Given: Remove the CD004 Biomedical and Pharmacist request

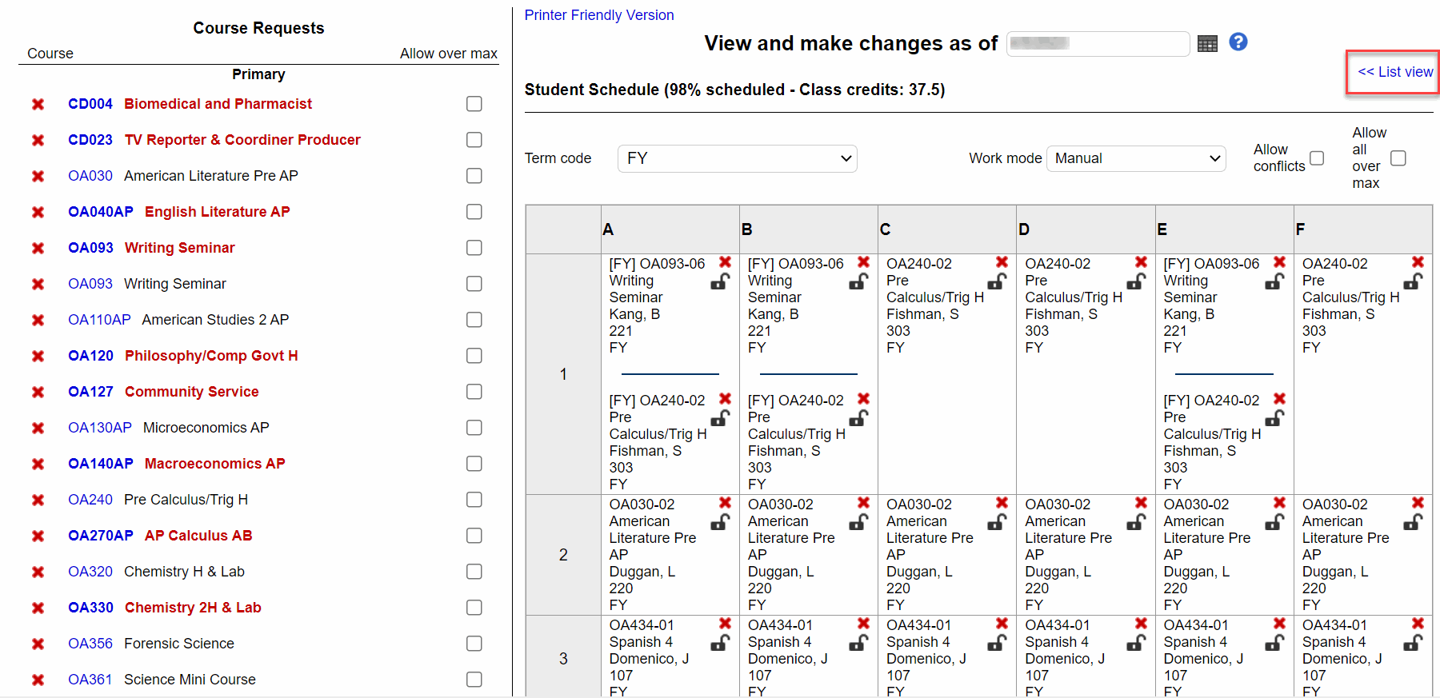Looking at the screenshot, I should click(38, 103).
